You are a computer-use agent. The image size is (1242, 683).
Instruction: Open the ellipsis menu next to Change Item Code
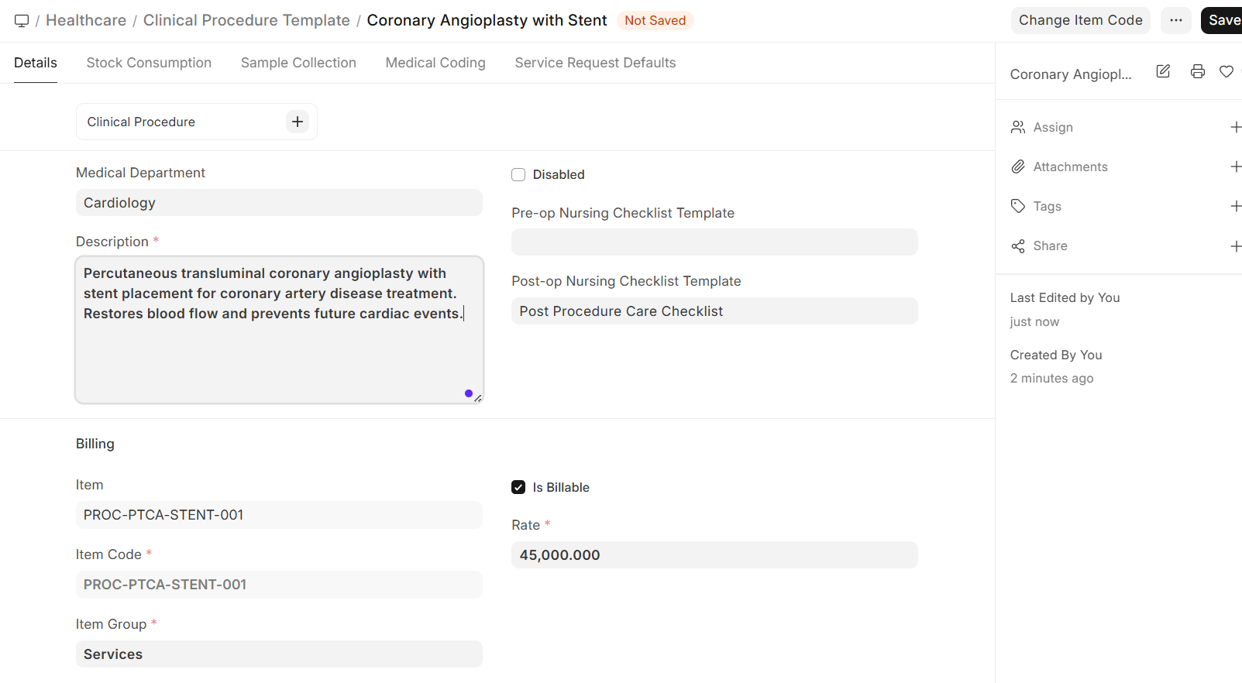[x=1175, y=20]
